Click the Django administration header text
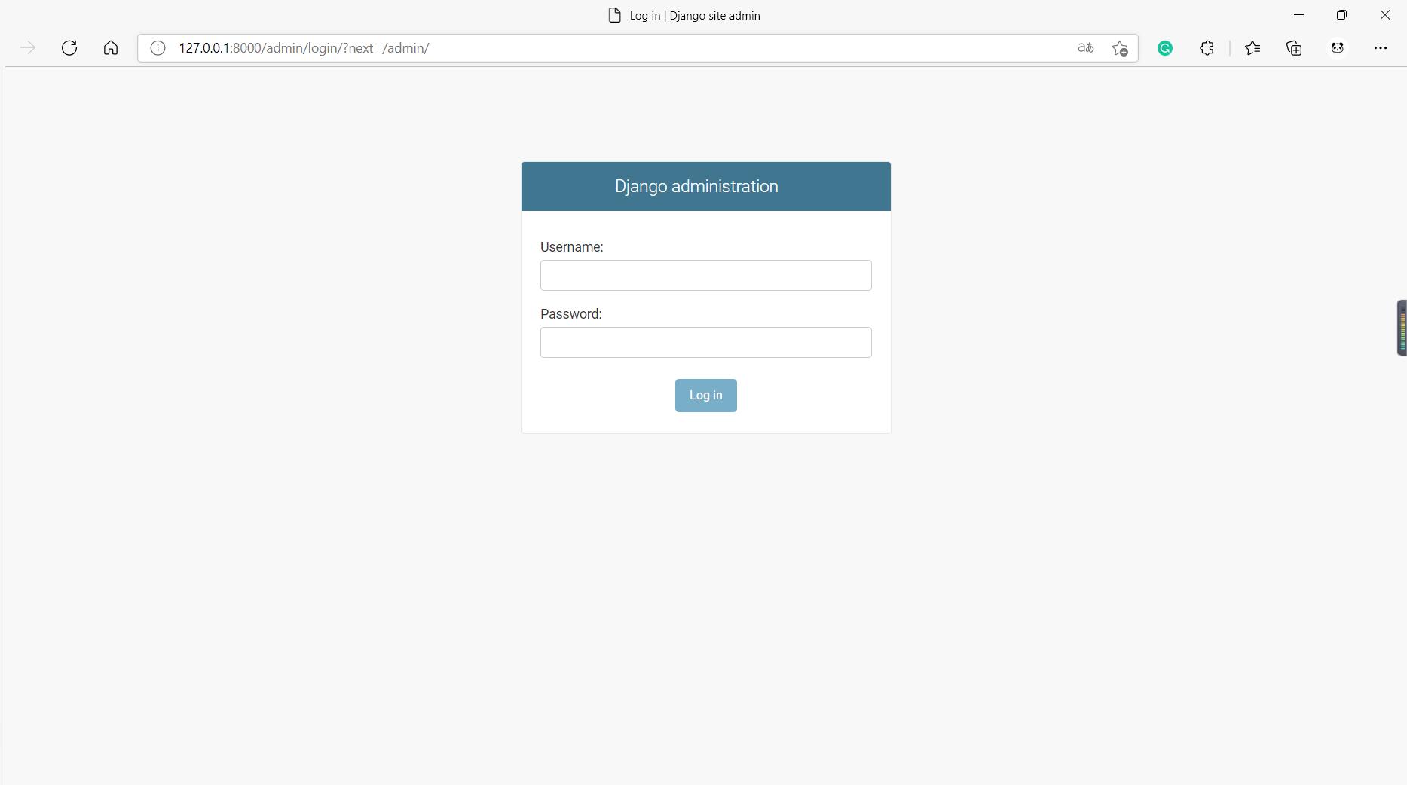This screenshot has height=785, width=1407. [x=696, y=186]
